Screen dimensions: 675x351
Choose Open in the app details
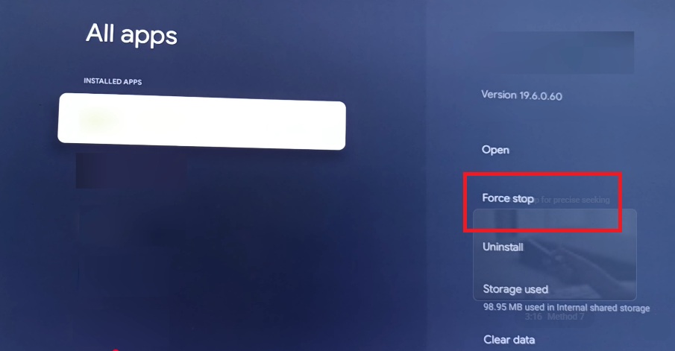(495, 150)
